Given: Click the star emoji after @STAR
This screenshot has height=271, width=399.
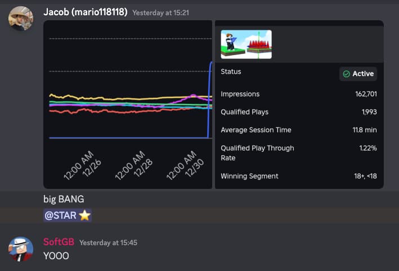Looking at the screenshot, I should (84, 215).
